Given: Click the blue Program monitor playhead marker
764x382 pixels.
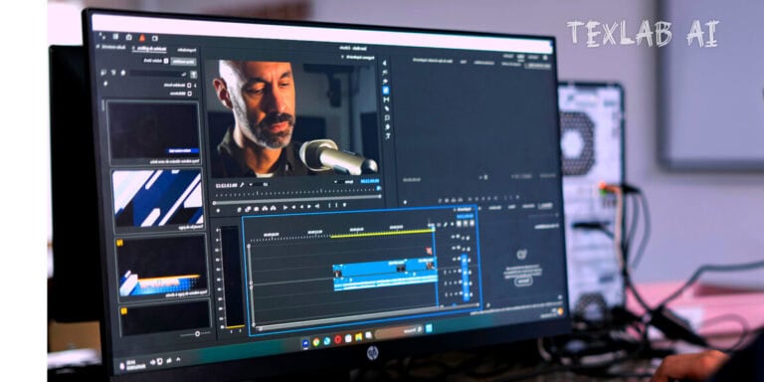Looking at the screenshot, I should 379,188.
